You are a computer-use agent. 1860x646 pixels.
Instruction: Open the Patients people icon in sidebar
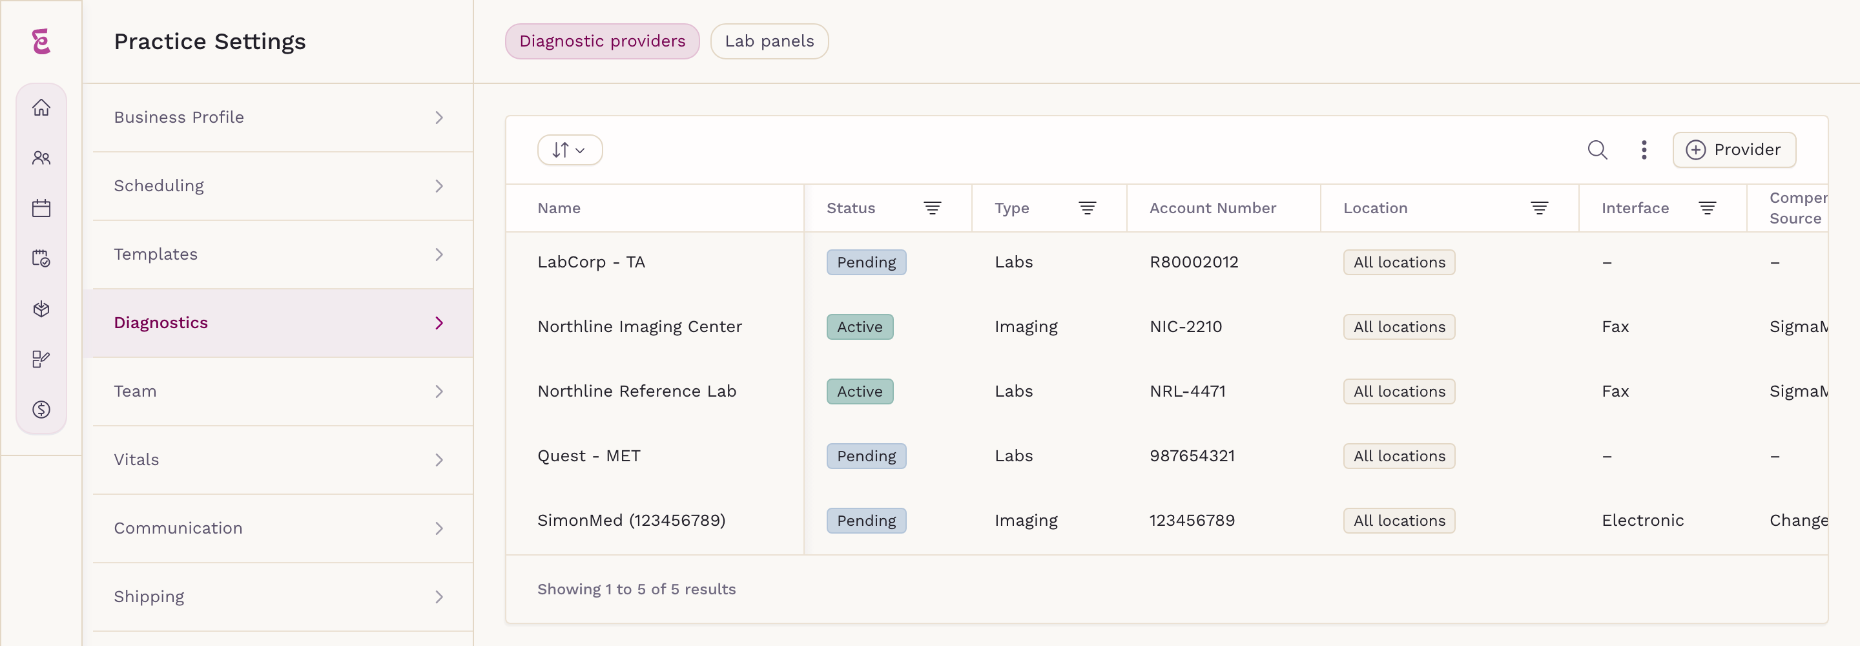point(41,158)
